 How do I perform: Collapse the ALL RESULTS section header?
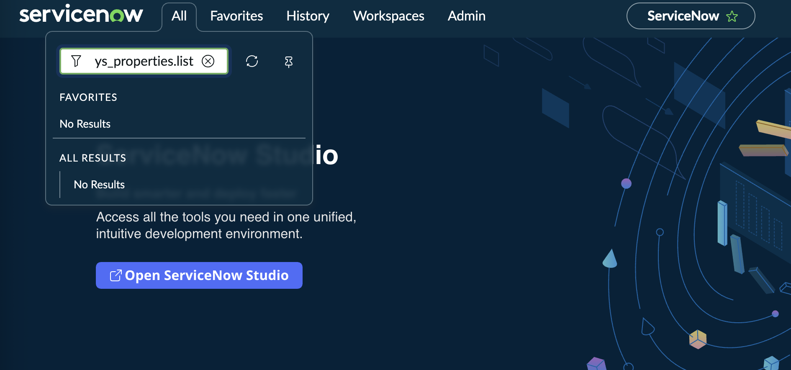click(x=92, y=158)
